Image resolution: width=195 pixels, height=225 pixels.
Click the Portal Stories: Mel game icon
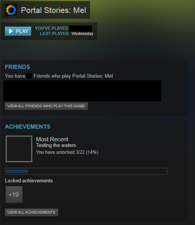pos(11,10)
